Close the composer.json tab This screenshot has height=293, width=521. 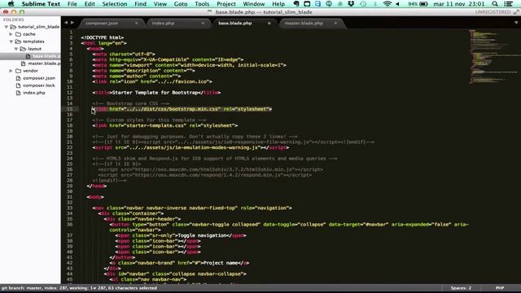pos(136,24)
